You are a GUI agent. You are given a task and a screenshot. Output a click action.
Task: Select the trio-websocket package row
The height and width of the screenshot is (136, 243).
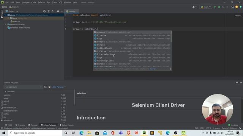click(x=35, y=108)
